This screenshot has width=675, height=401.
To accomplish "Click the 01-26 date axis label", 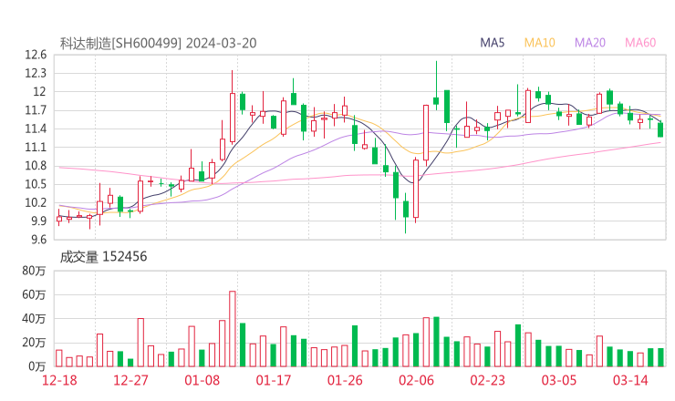I will click(x=345, y=380).
